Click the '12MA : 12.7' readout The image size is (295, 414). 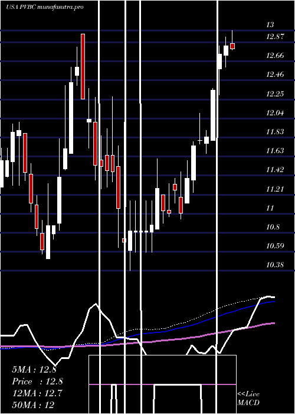(x=37, y=393)
